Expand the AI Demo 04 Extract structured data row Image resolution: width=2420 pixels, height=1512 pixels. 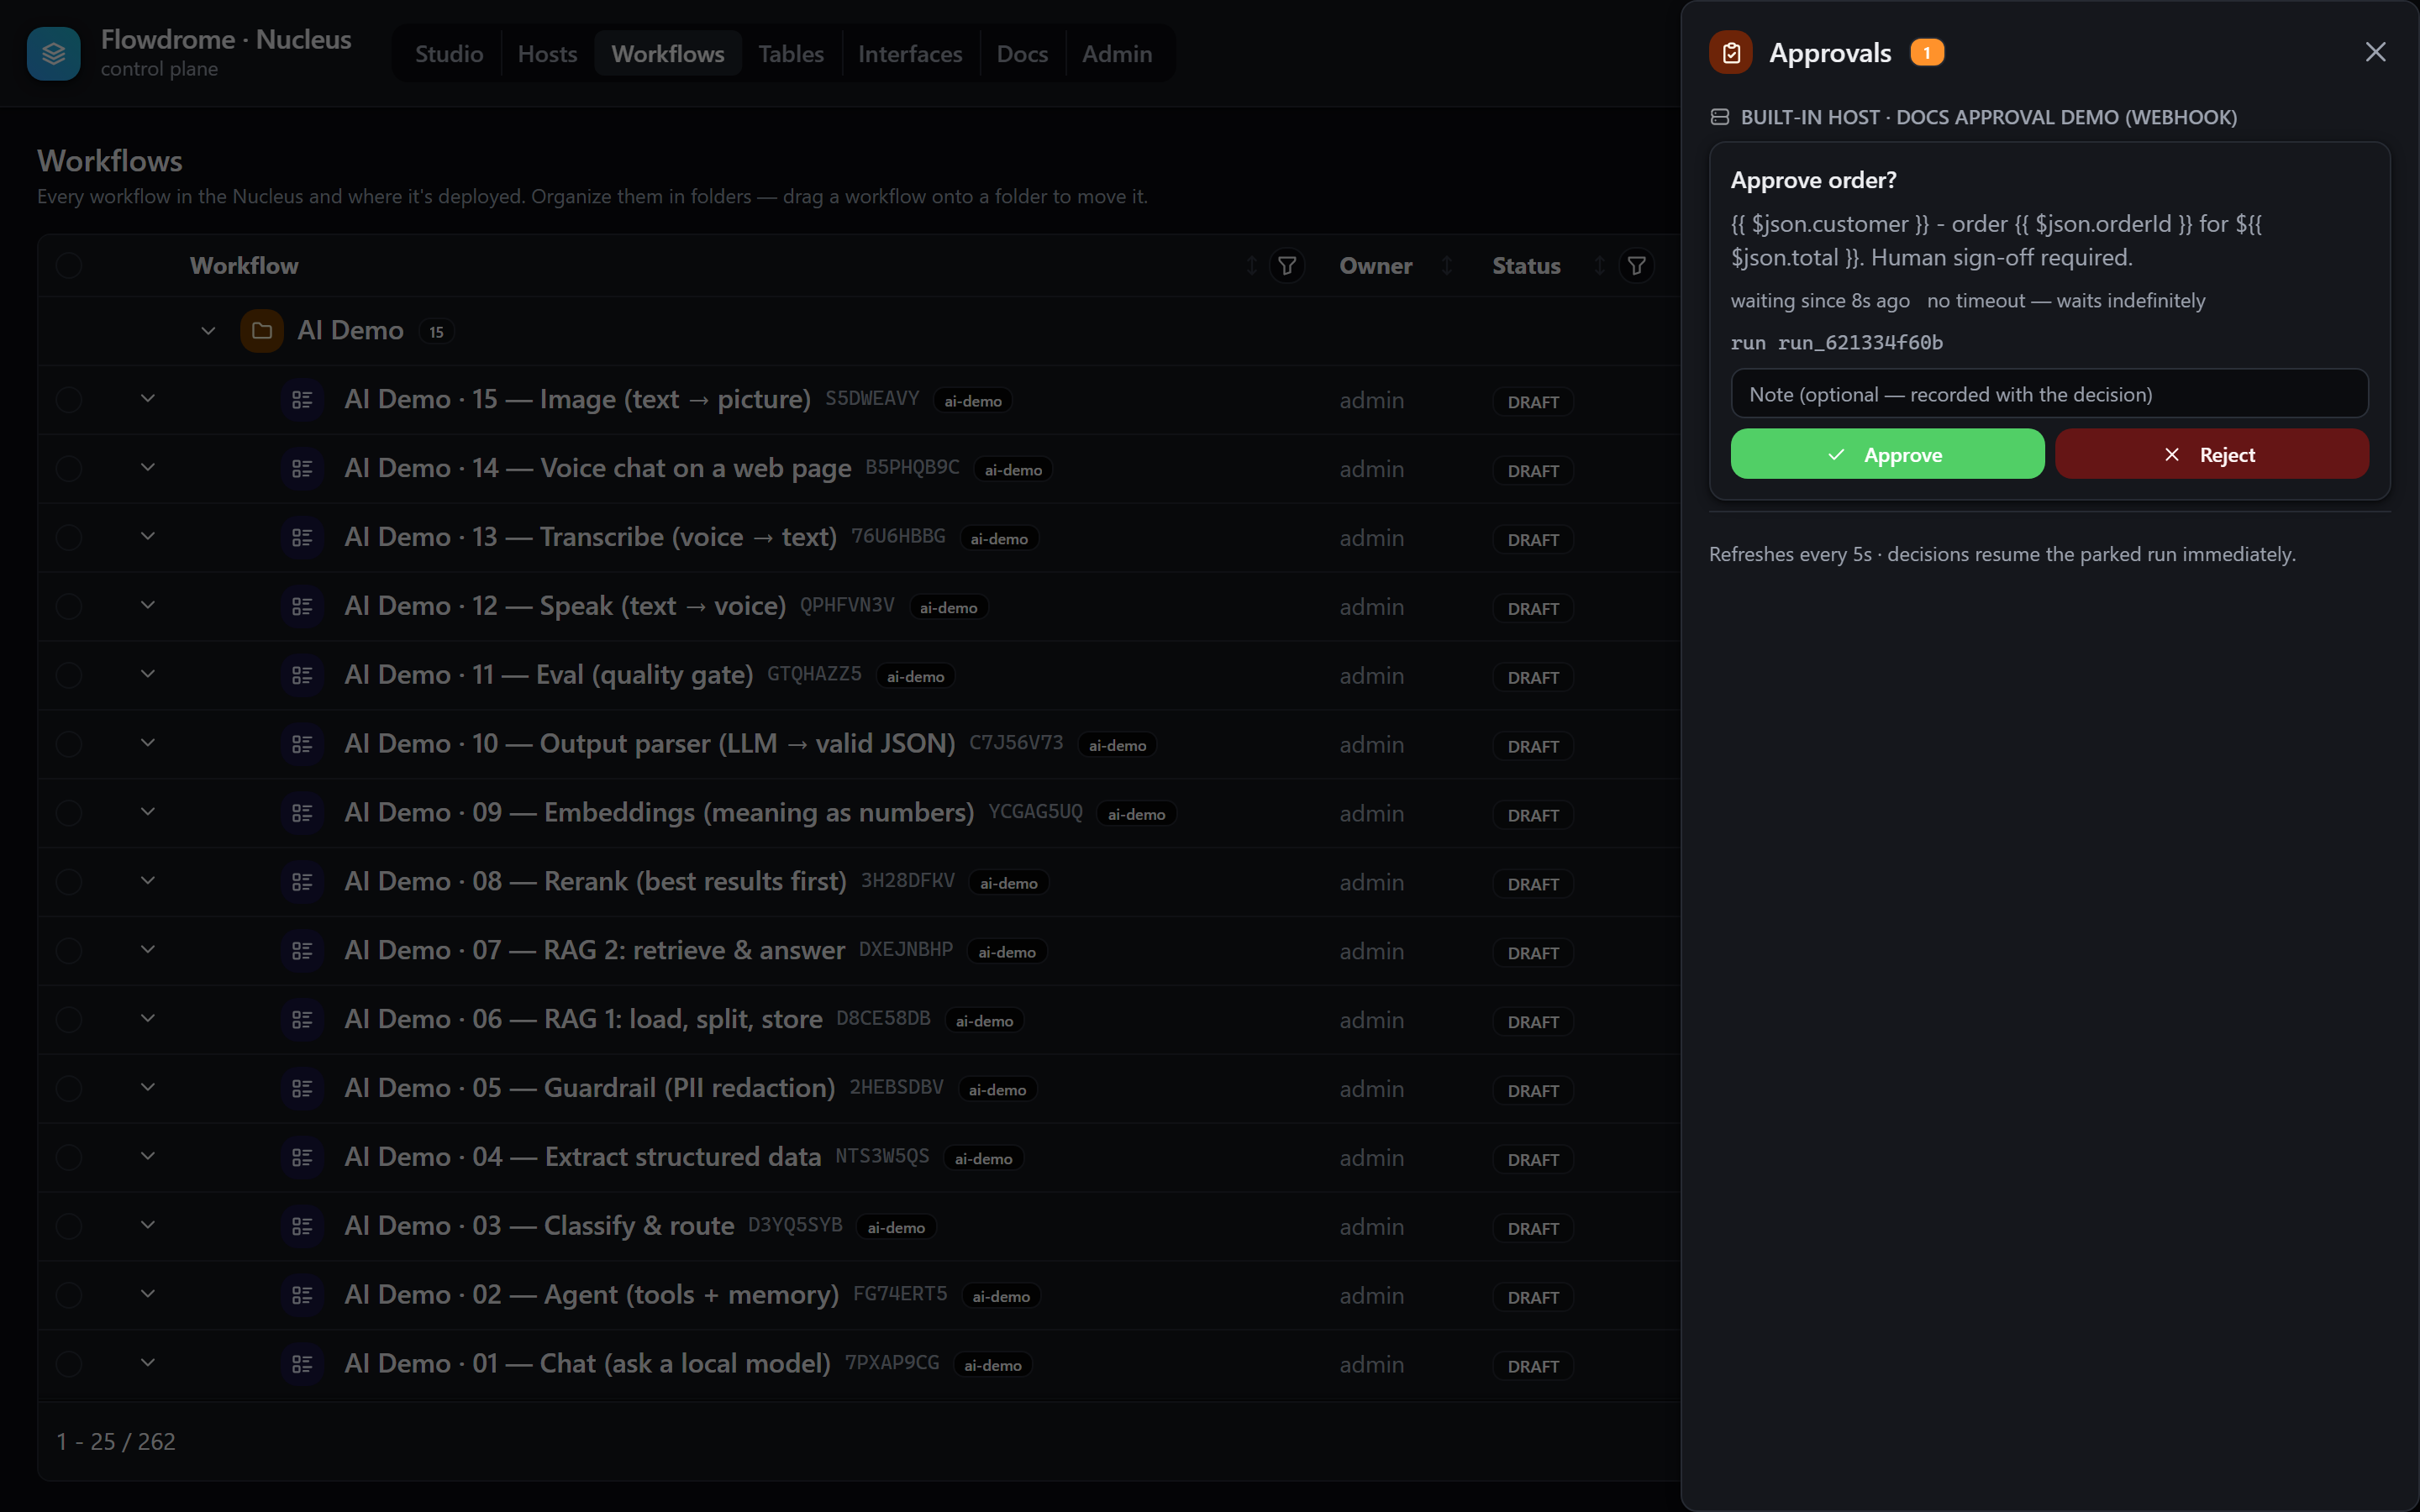148,1157
